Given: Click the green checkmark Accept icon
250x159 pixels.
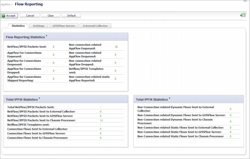Looking at the screenshot, I should tap(4, 16).
